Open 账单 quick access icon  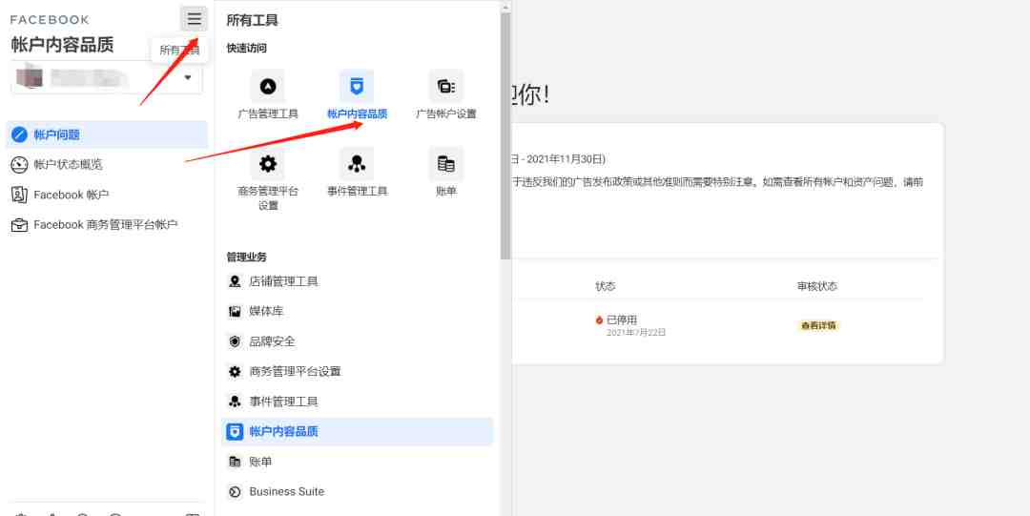coord(446,164)
